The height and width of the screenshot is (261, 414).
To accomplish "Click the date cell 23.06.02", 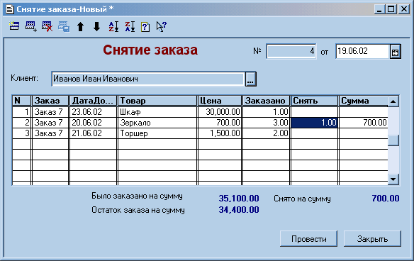I will click(x=93, y=112).
